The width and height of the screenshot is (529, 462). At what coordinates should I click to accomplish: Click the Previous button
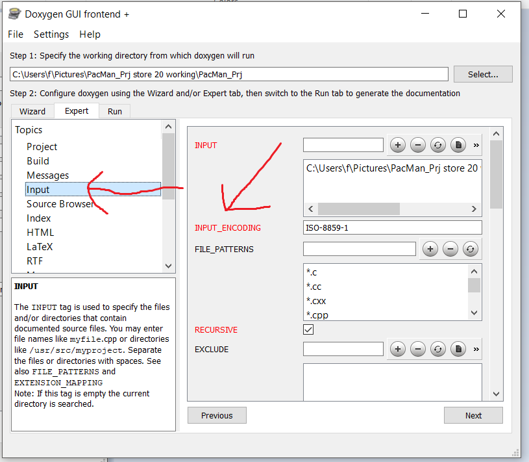[217, 415]
